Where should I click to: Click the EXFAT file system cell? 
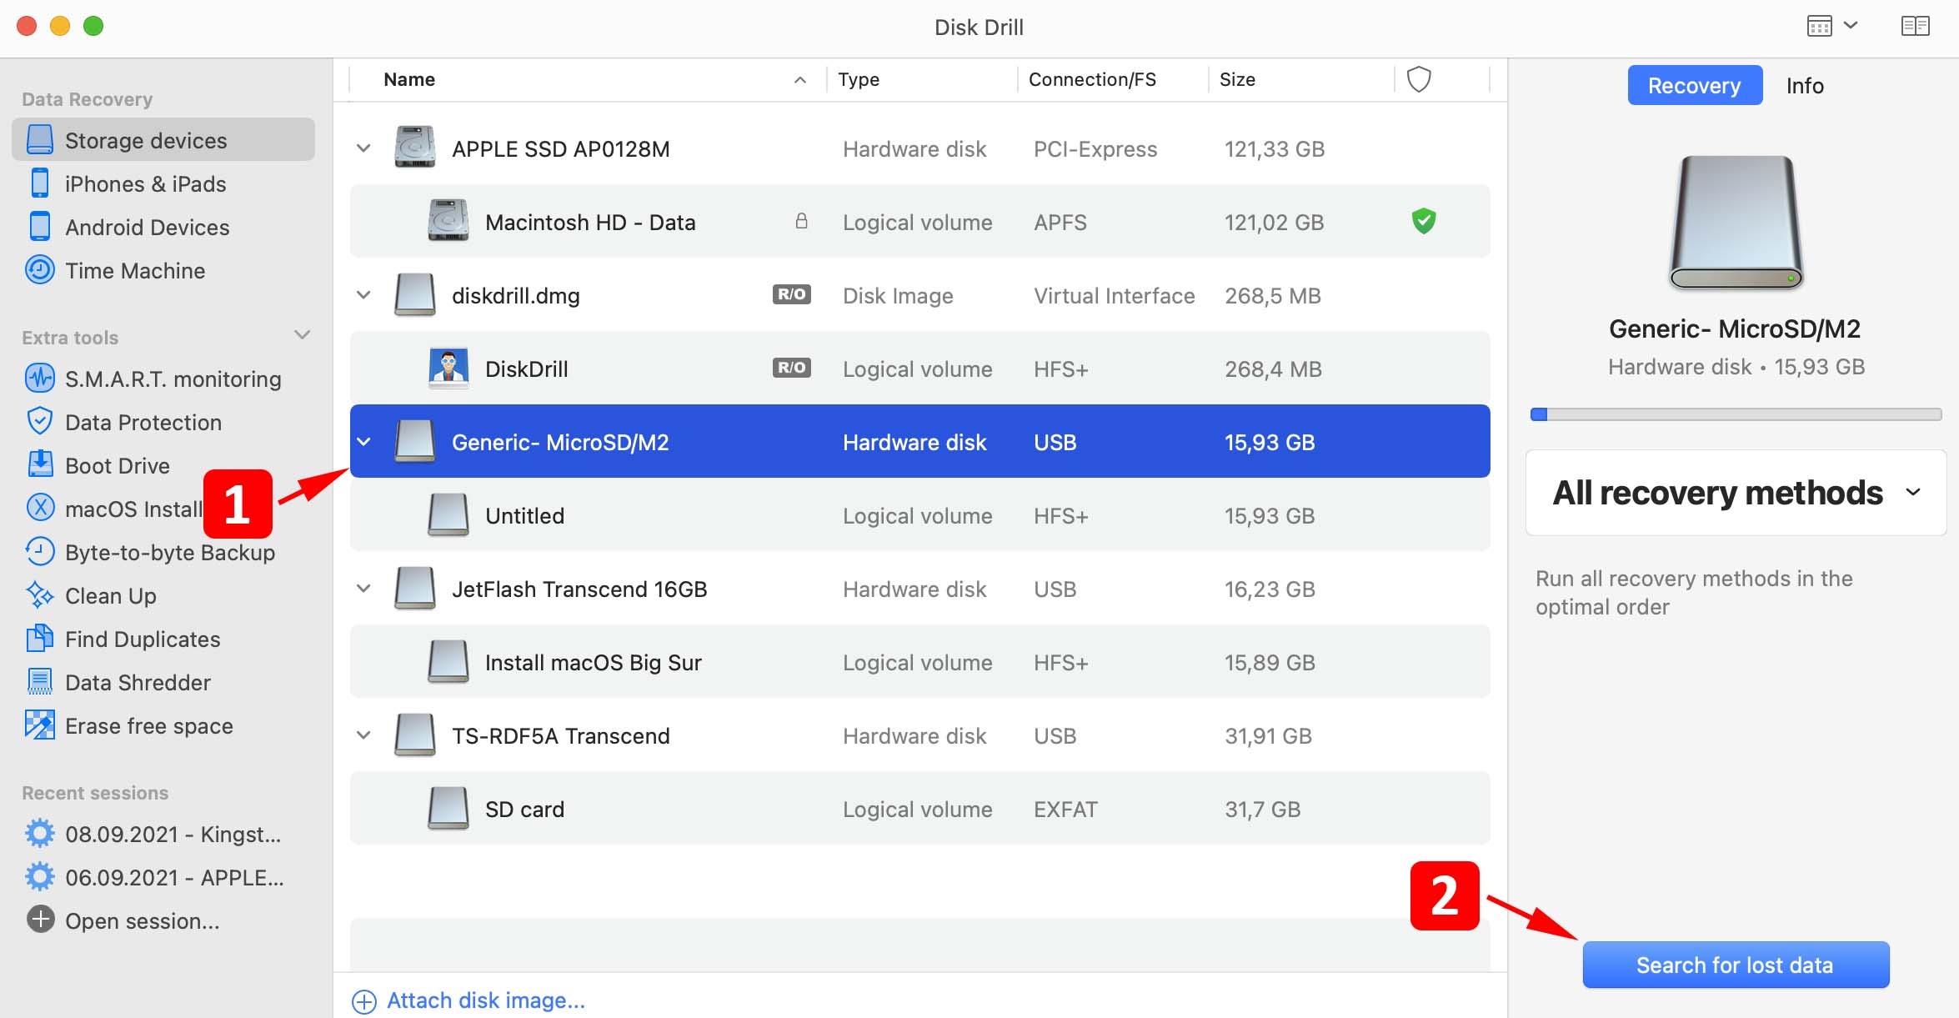tap(1065, 809)
